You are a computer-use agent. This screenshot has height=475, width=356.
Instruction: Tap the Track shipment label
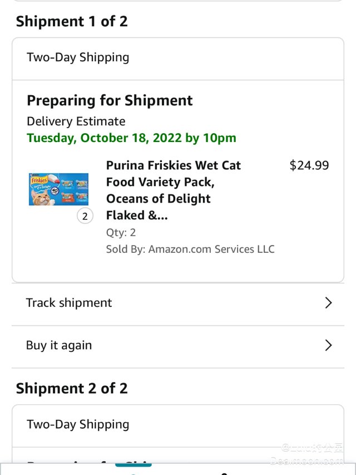coord(69,303)
